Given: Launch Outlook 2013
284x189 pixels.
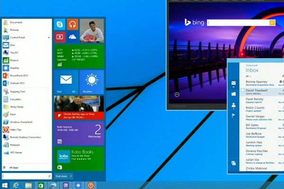Looking at the screenshot, I should 27,83.
